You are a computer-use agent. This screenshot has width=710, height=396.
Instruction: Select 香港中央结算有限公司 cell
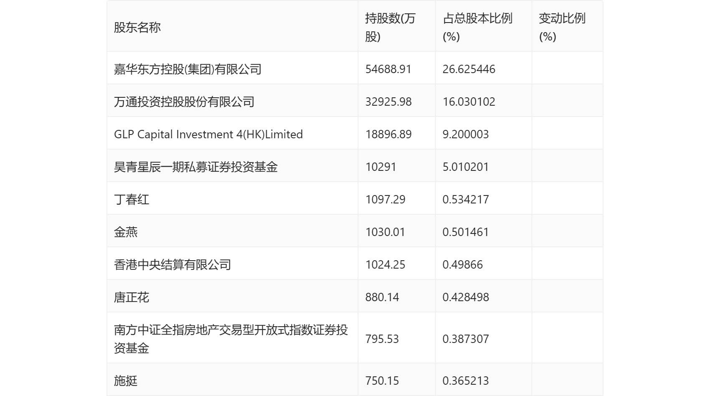point(172,265)
